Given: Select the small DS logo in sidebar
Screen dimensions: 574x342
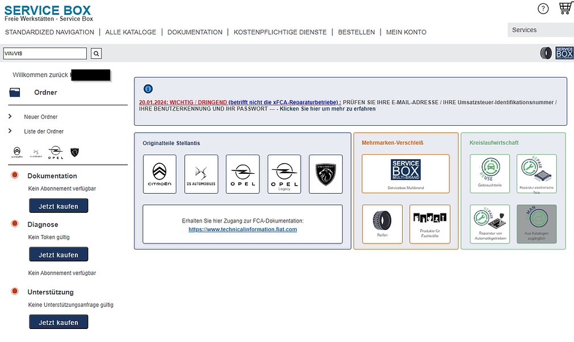Looking at the screenshot, I should [36, 152].
